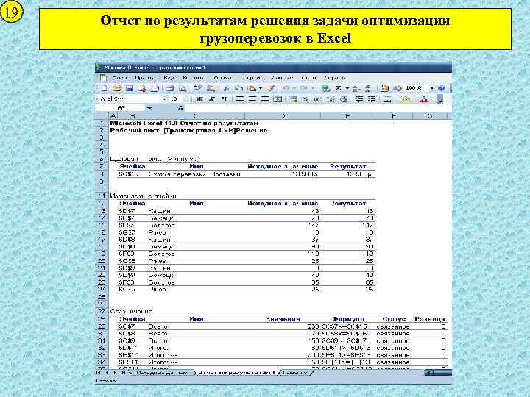Click the Save diskette icon

130,88
